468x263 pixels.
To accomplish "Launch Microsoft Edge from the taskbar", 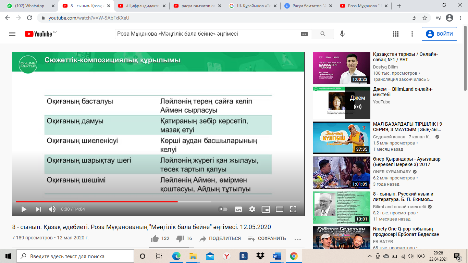I will coord(176,256).
